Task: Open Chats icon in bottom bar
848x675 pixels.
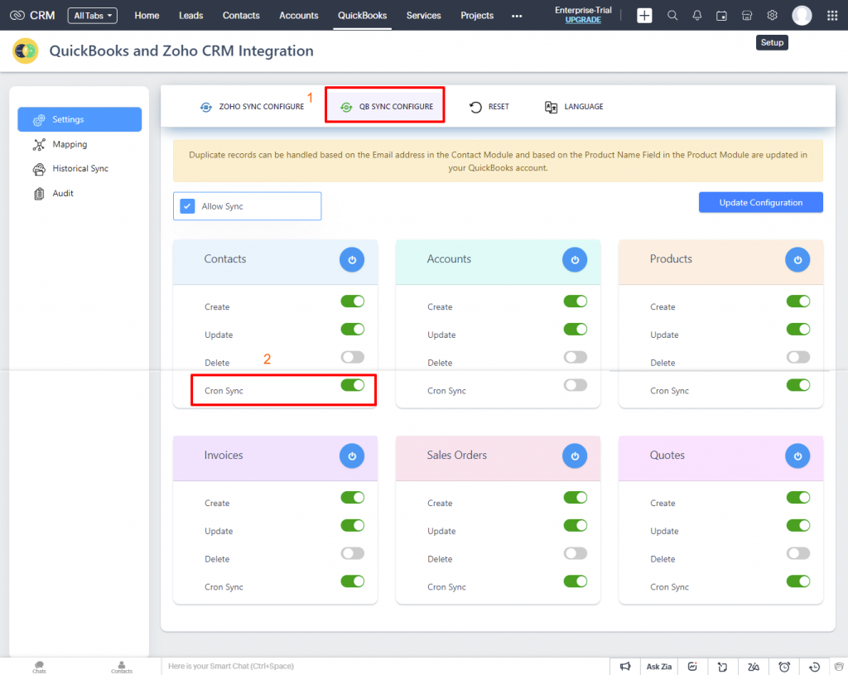Action: [x=39, y=667]
